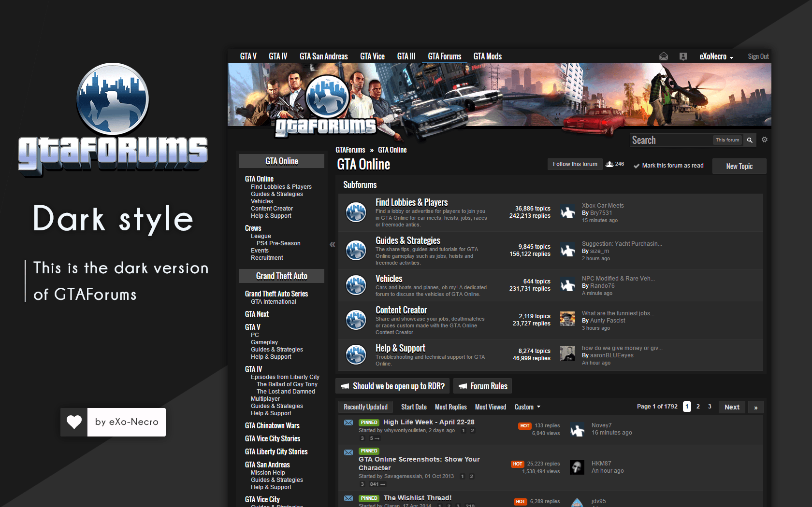Screen dimensions: 812x507
Task: Click in the Search input field
Action: pos(671,140)
